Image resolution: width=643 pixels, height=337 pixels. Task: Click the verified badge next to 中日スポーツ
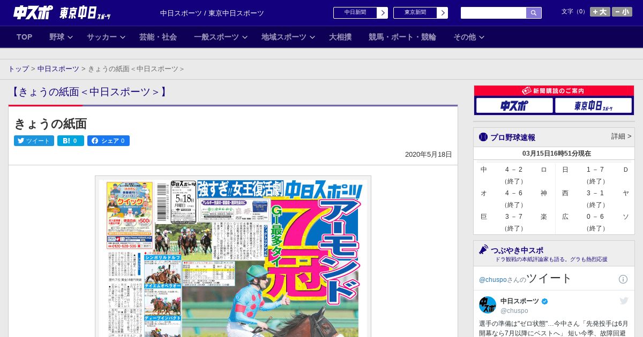click(545, 301)
